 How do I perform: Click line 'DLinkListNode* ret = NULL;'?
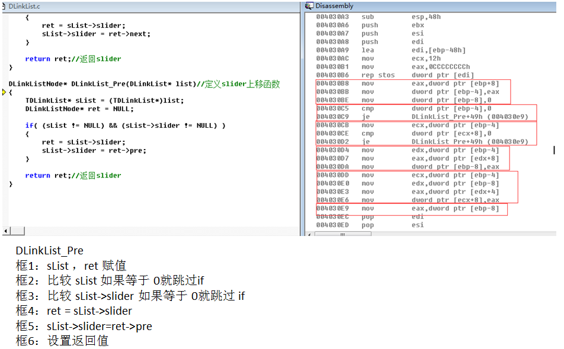click(79, 109)
